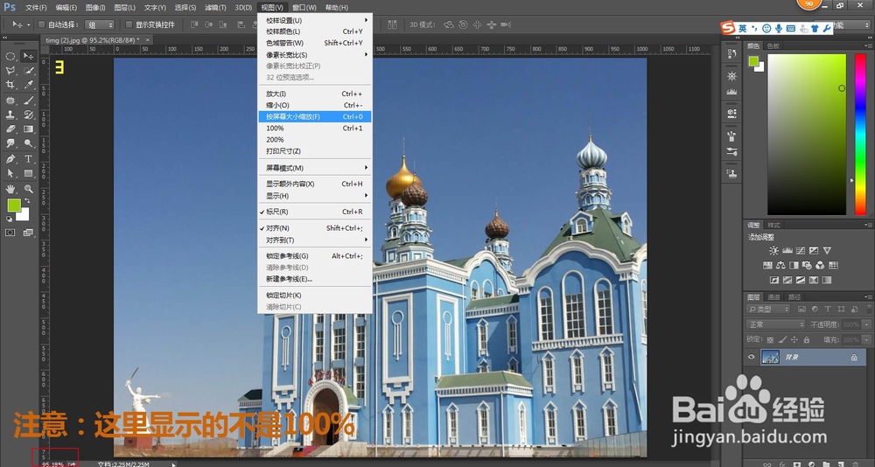Select the Zoom magnifier tool

point(28,189)
